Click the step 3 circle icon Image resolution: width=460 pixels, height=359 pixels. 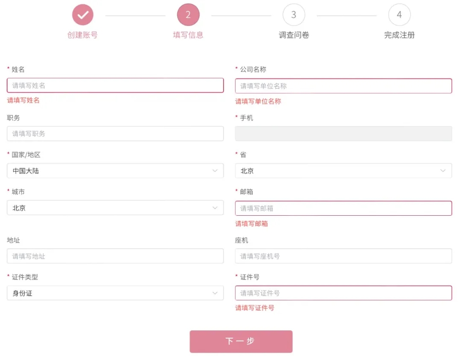(293, 15)
